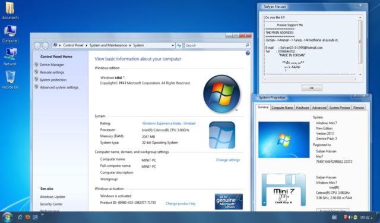Screen dimensions: 380x223
Task: Click the shield icon next to Device Manager
Action: coord(36,64)
